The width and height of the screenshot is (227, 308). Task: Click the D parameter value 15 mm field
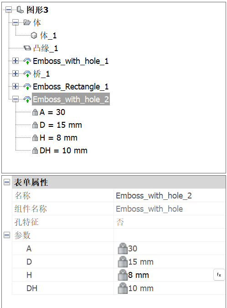(x=170, y=261)
